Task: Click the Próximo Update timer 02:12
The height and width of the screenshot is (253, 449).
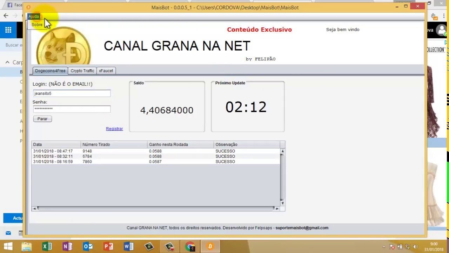Action: point(246,107)
